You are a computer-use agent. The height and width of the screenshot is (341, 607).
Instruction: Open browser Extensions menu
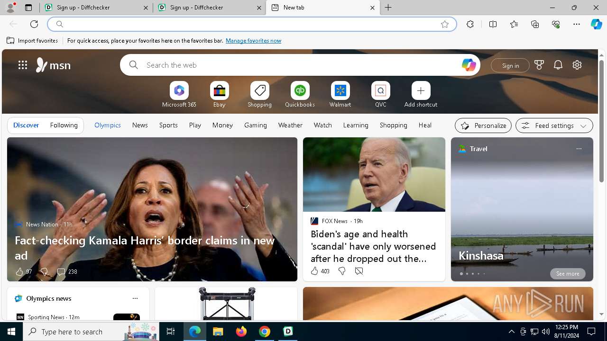[470, 24]
